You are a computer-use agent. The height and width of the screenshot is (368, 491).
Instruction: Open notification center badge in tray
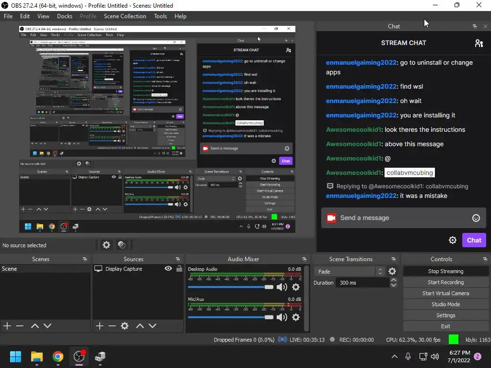point(478,356)
